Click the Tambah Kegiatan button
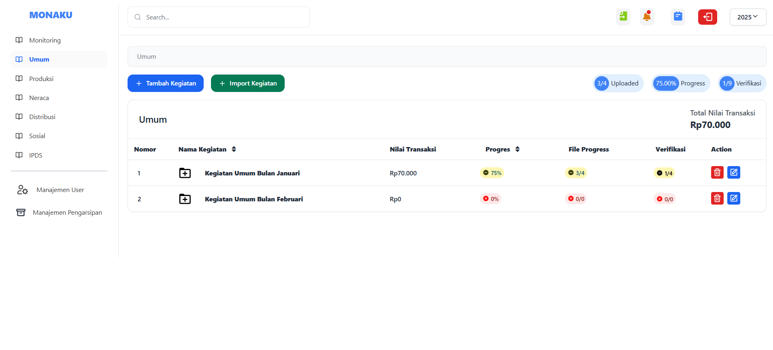The height and width of the screenshot is (350, 773). point(166,83)
